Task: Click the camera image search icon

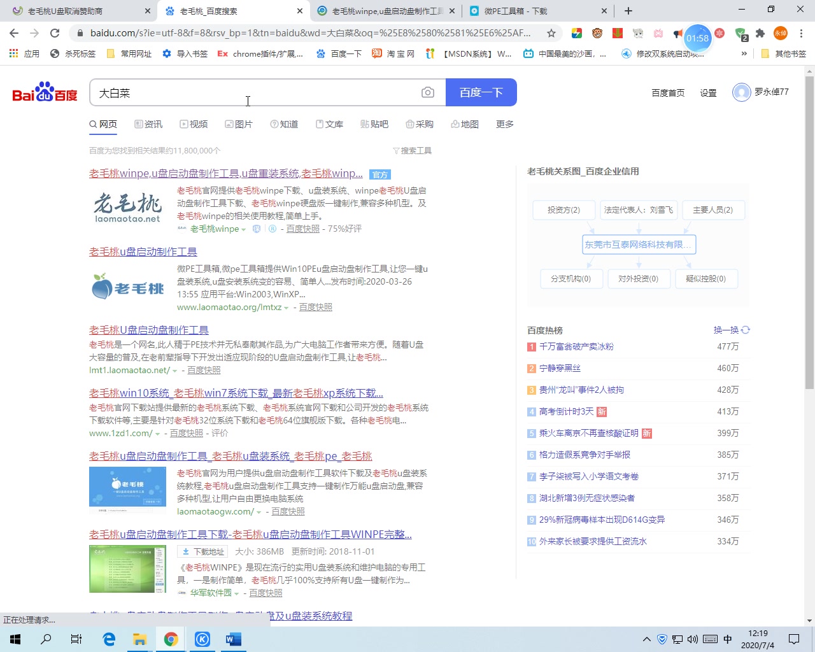Action: click(x=428, y=93)
